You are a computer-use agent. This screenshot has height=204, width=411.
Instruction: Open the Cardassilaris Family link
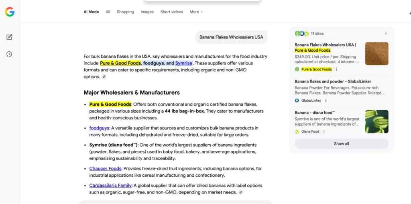110,186
